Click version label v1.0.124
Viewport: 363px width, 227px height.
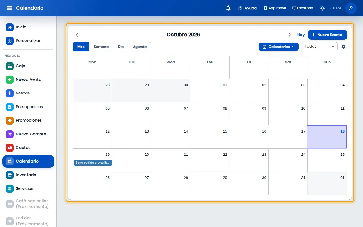(335, 8)
